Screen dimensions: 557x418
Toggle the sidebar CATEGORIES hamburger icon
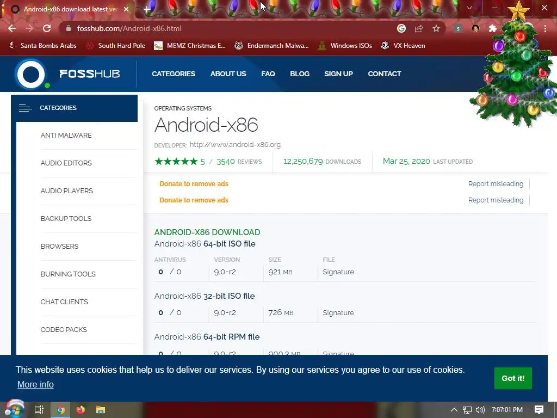pos(25,108)
